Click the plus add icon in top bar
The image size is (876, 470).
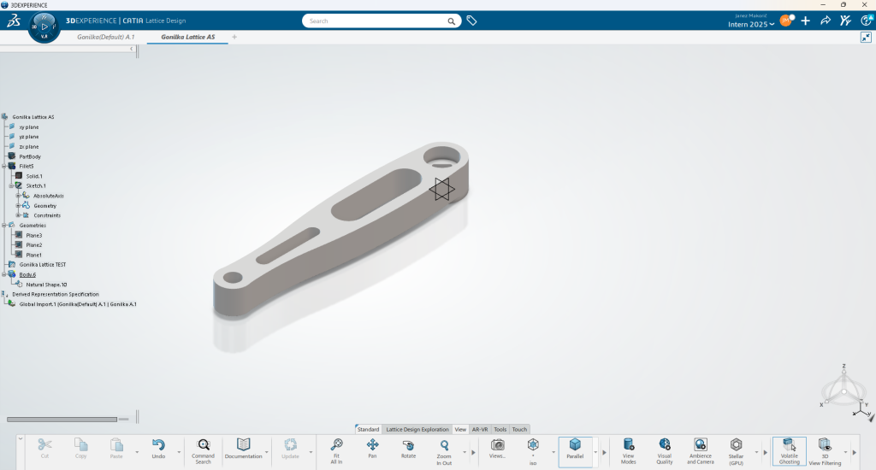tap(806, 21)
